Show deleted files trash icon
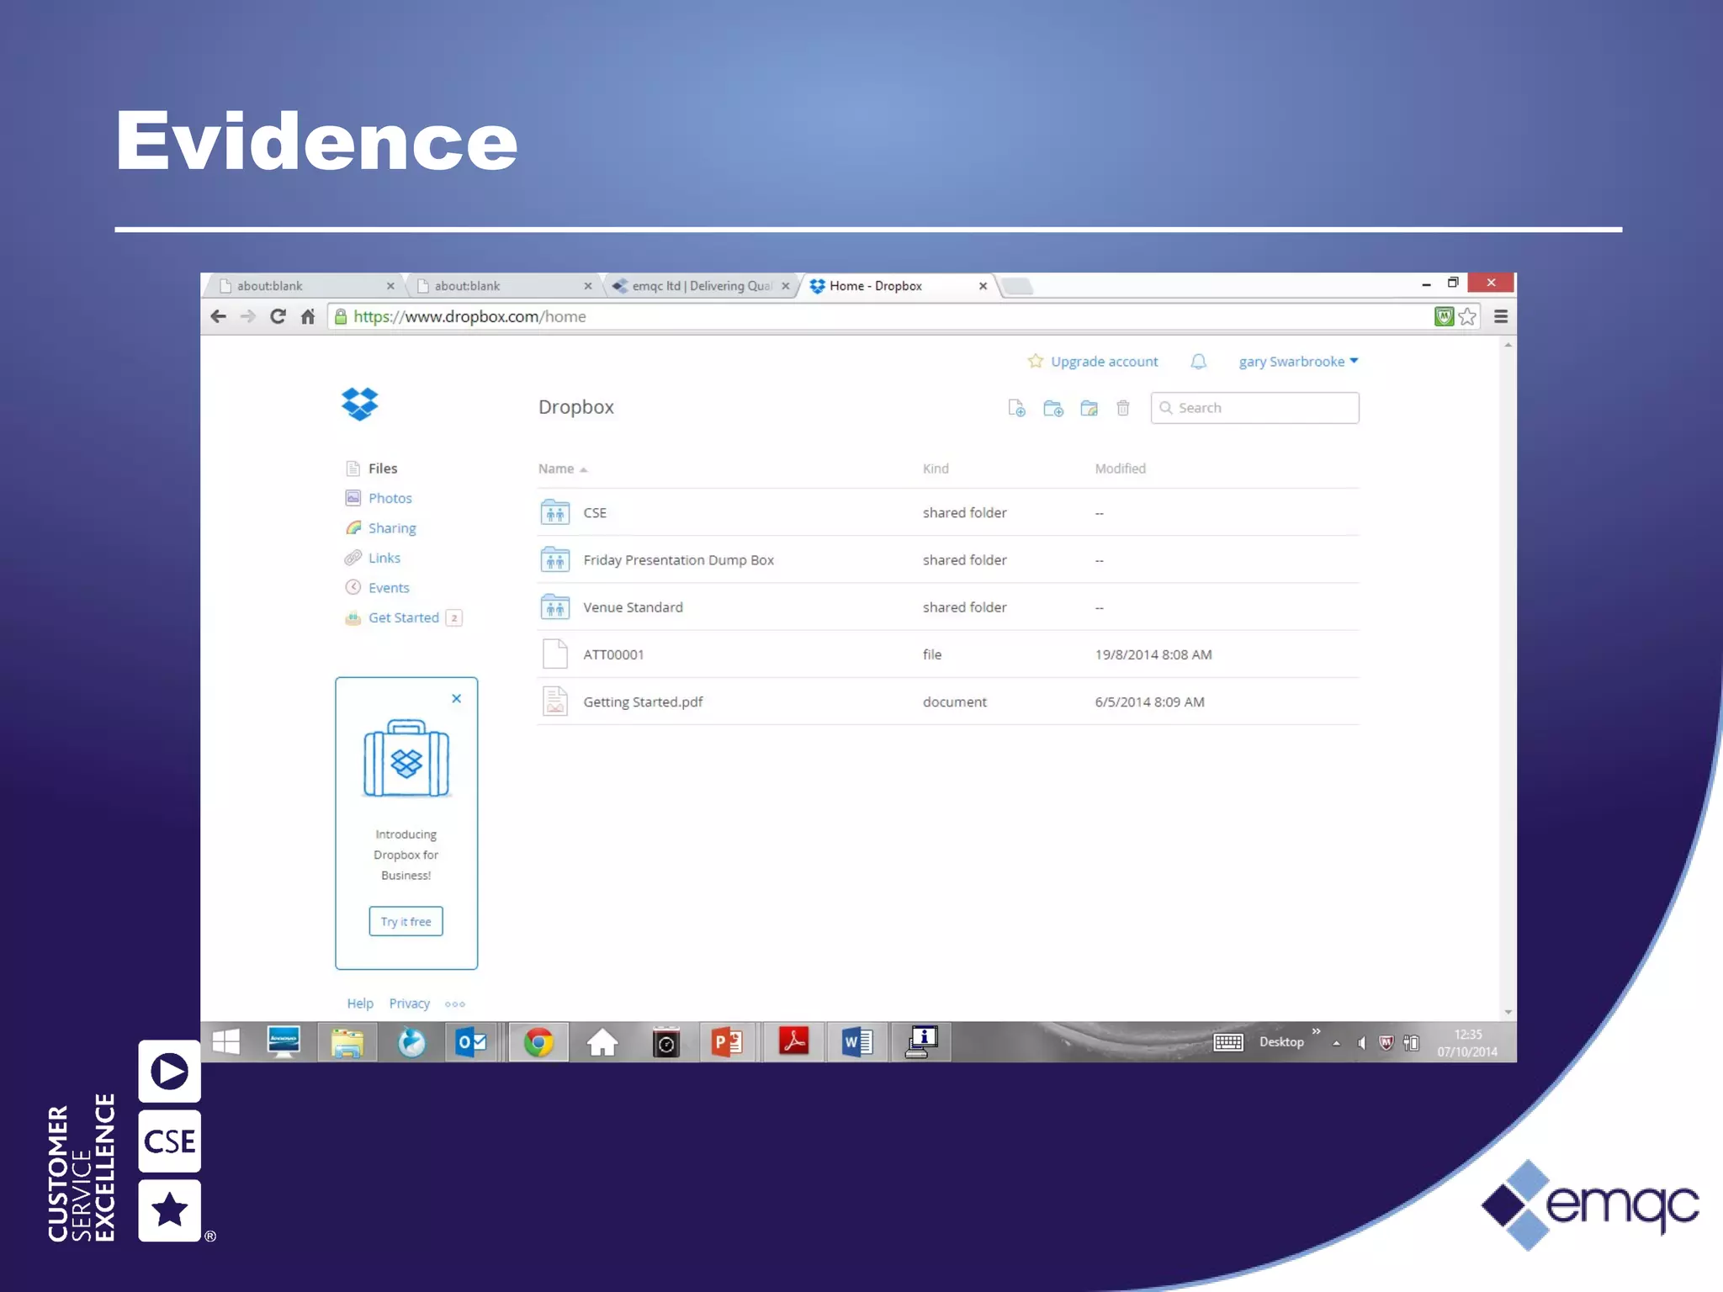Image resolution: width=1723 pixels, height=1292 pixels. click(1123, 408)
